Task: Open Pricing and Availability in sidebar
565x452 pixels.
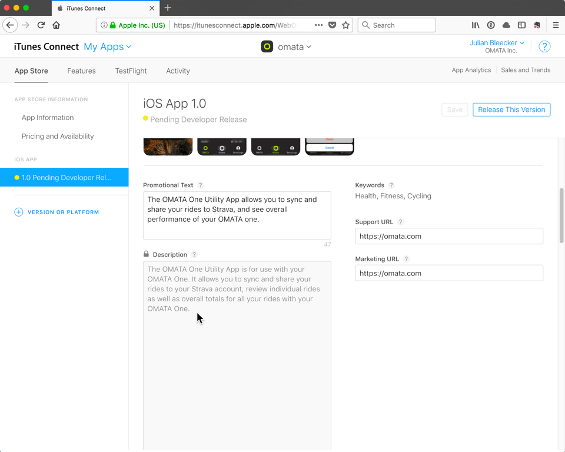Action: (x=58, y=137)
